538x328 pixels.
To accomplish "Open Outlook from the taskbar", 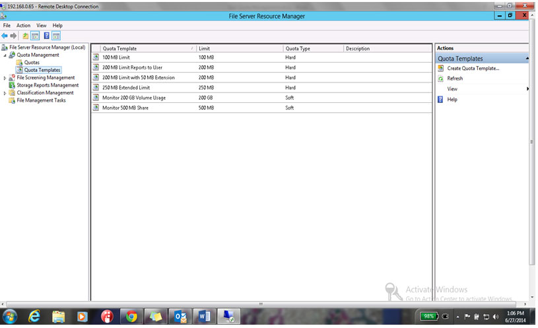I will coord(180,316).
